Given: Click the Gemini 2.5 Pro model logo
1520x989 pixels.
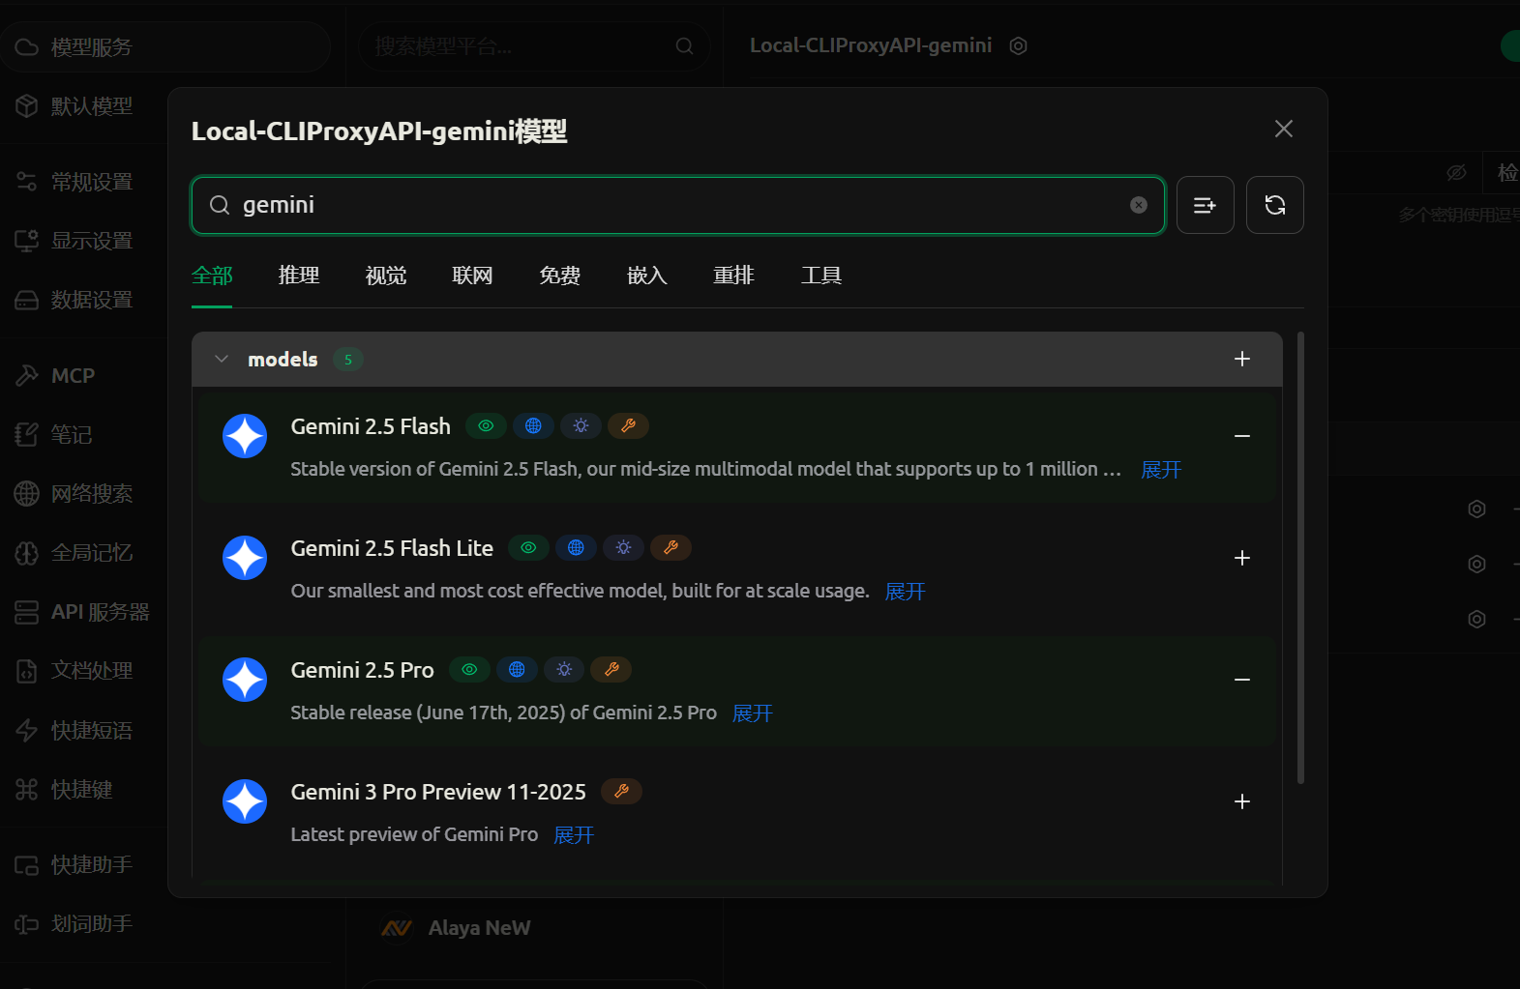Looking at the screenshot, I should pos(245,680).
